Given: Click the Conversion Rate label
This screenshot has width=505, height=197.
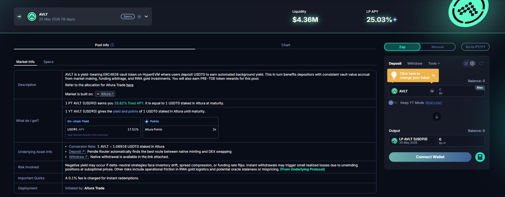Looking at the screenshot, I should tap(82, 146).
